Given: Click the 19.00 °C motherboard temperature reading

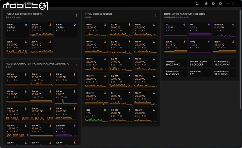Looking at the screenshot, I should pyautogui.click(x=61, y=111).
